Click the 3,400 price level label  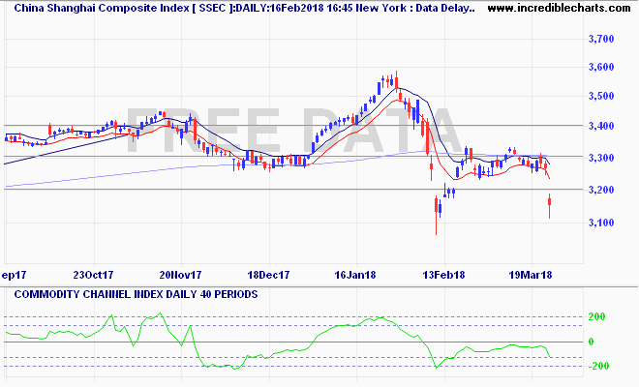pos(602,126)
